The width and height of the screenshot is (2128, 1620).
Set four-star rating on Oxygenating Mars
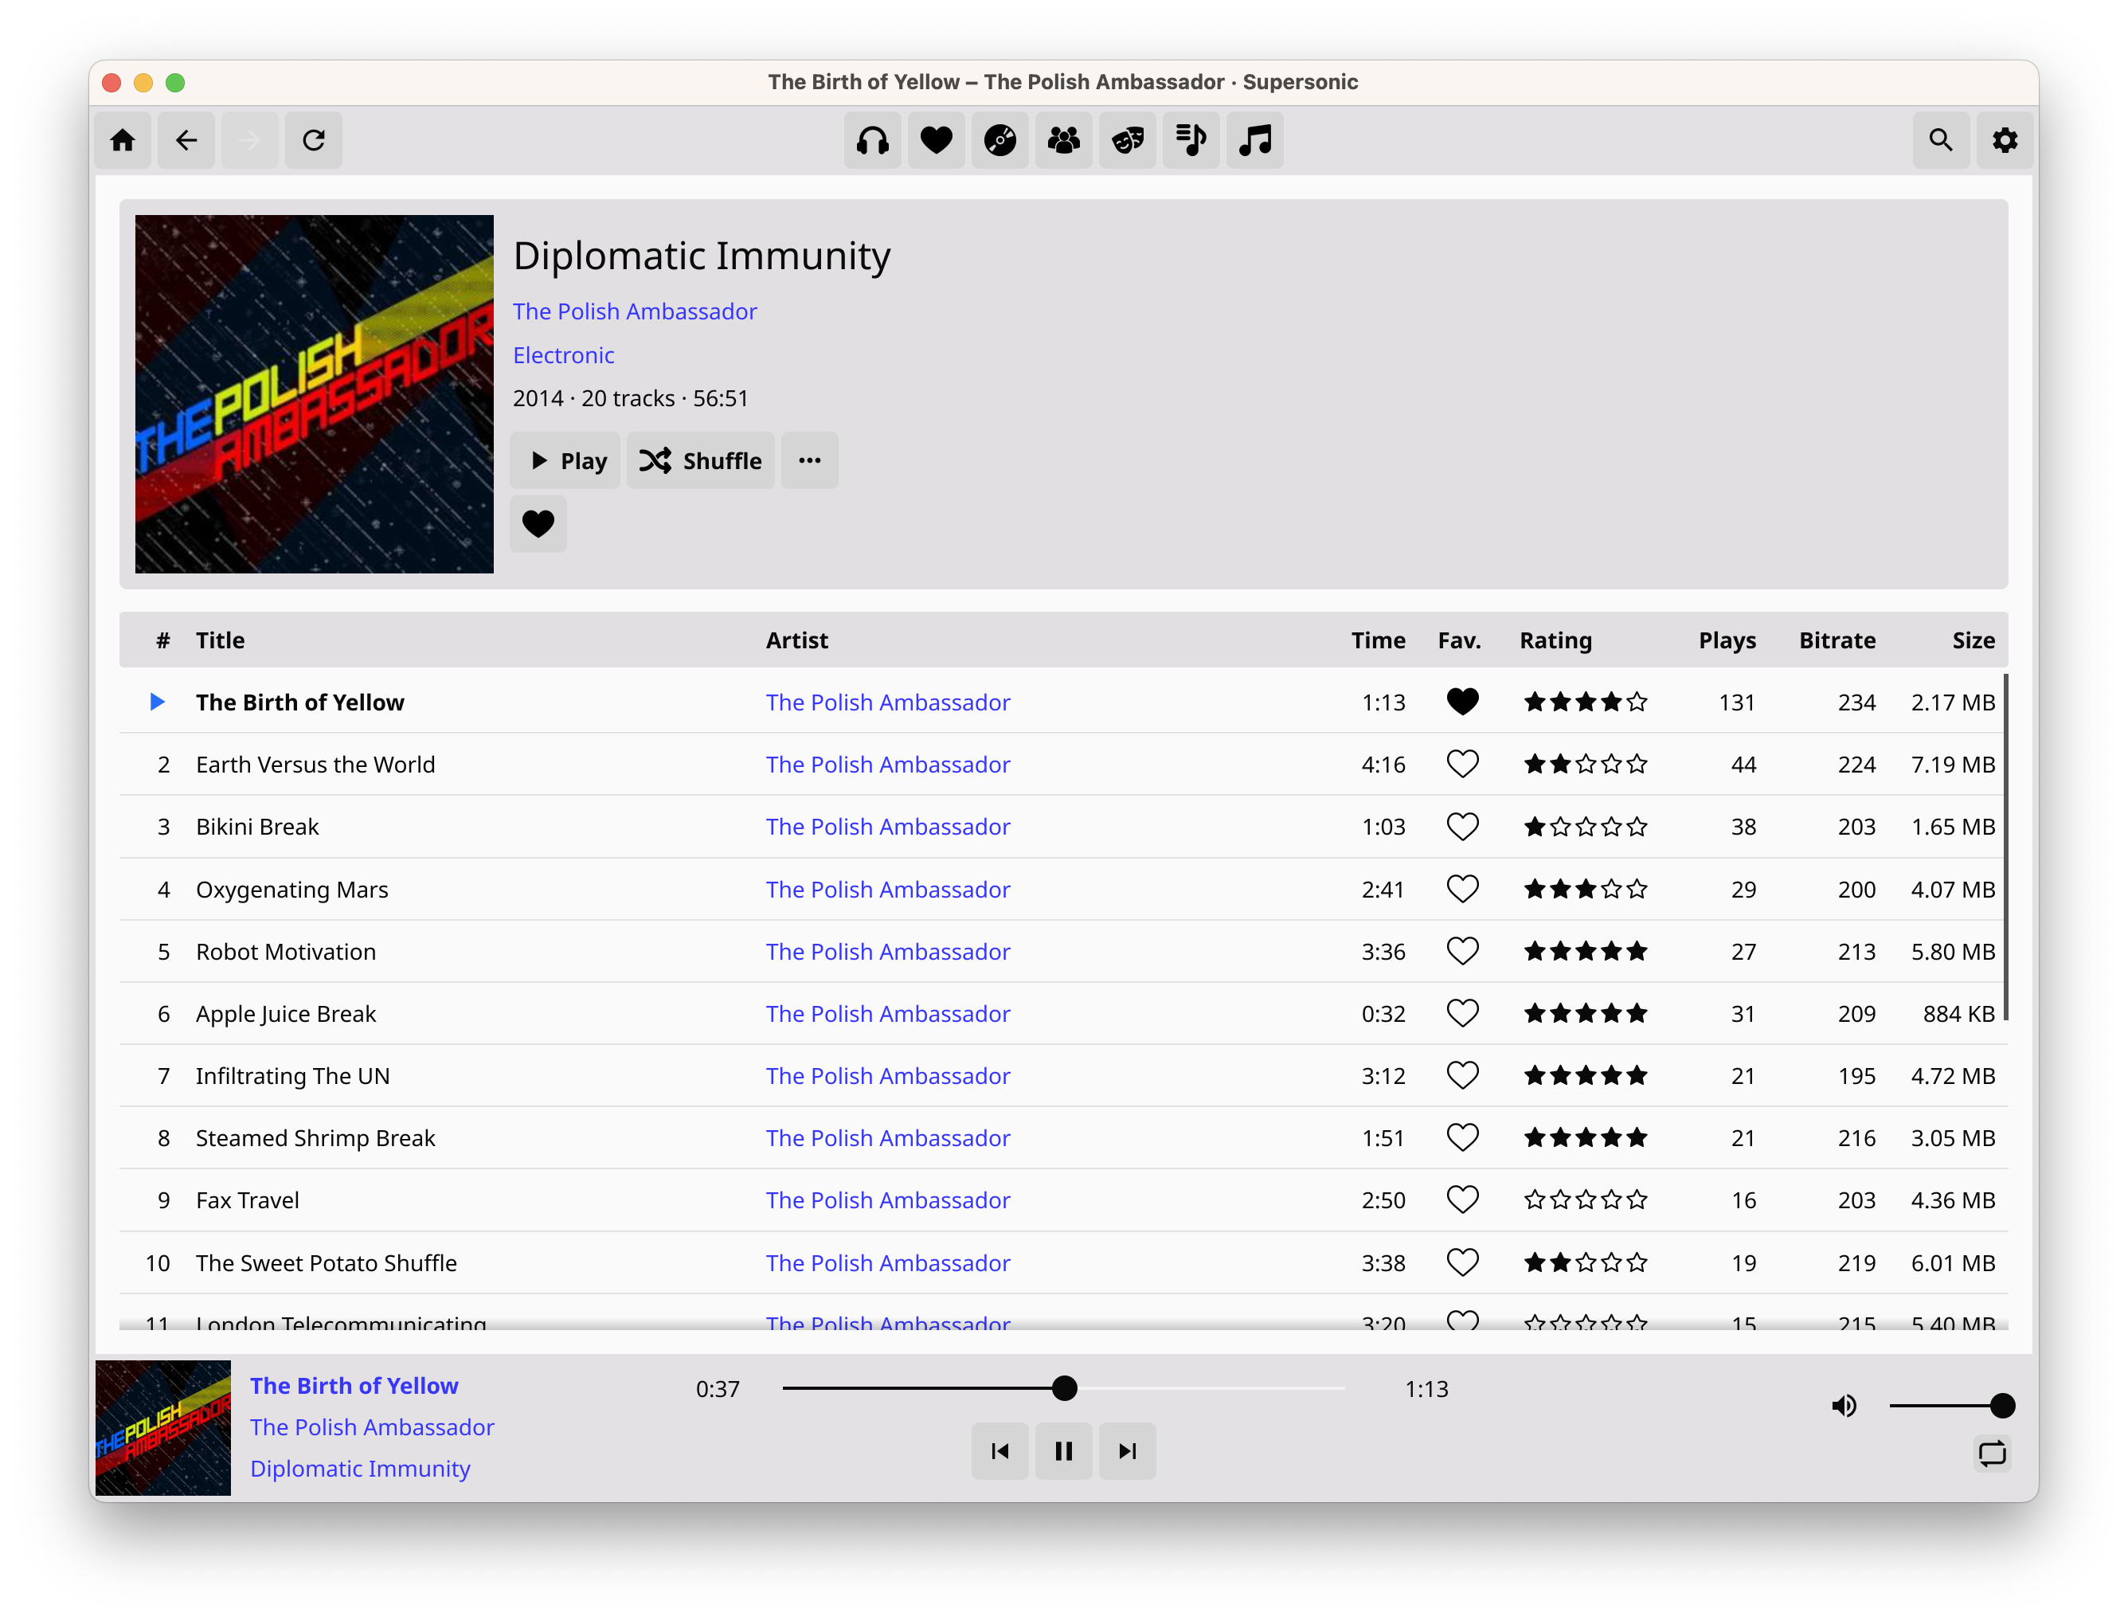coord(1610,889)
